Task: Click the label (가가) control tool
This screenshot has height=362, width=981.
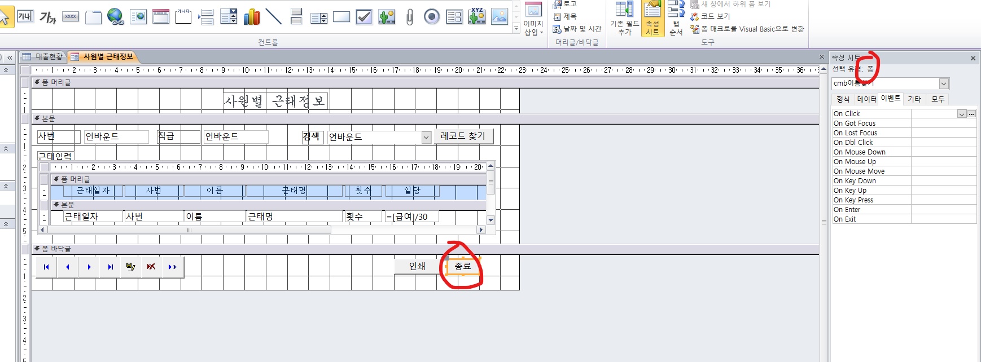Action: (x=48, y=17)
